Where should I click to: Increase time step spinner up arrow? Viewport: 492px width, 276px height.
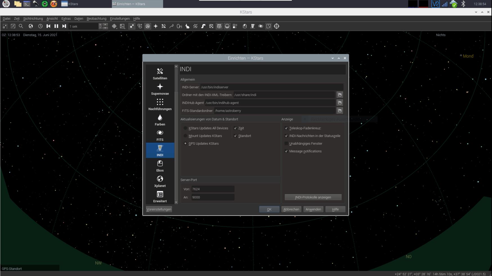pyautogui.click(x=105, y=25)
